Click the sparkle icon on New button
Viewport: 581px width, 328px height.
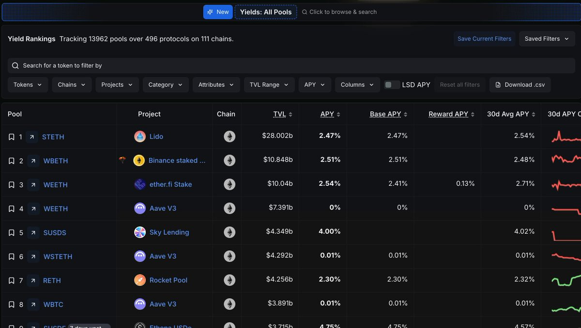click(x=210, y=12)
